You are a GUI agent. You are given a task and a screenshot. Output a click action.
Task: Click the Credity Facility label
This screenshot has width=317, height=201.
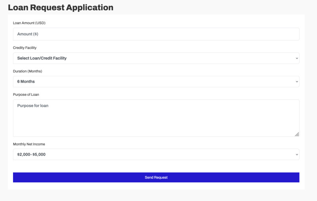tap(25, 48)
